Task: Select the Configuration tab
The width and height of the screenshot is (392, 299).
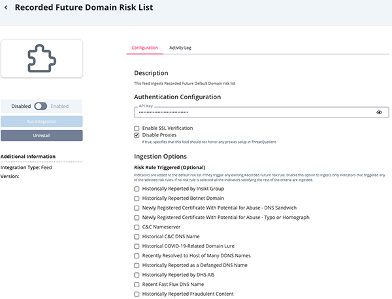Action: (144, 48)
